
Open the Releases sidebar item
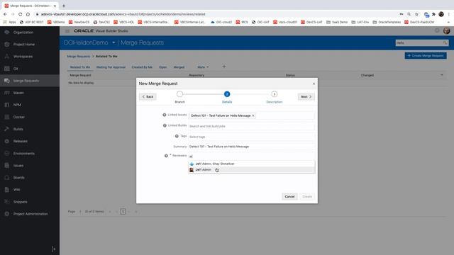pos(21,142)
